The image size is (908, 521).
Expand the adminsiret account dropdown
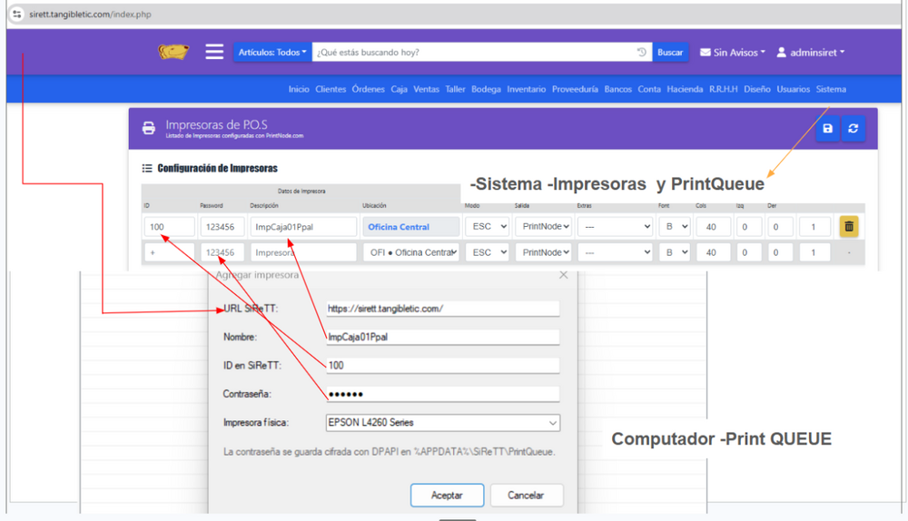point(810,52)
